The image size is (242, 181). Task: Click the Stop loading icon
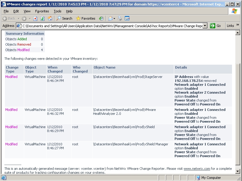click(x=35, y=19)
